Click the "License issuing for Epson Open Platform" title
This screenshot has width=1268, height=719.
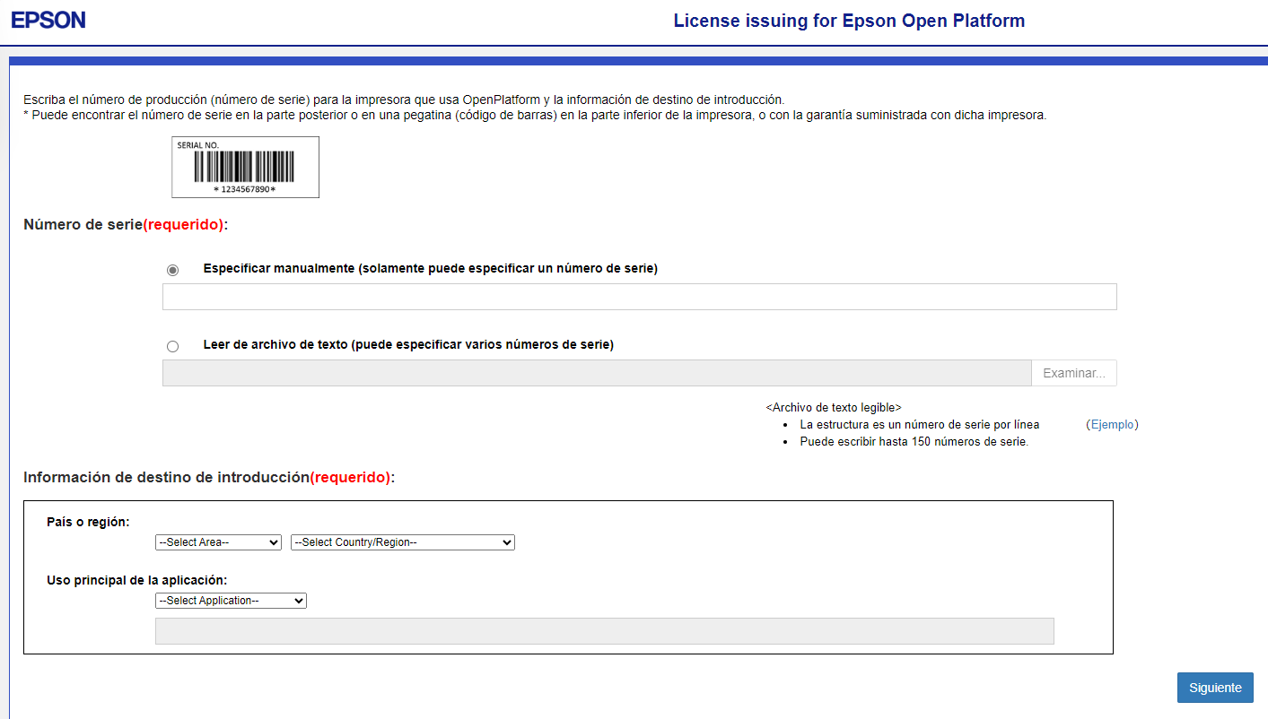pyautogui.click(x=849, y=20)
